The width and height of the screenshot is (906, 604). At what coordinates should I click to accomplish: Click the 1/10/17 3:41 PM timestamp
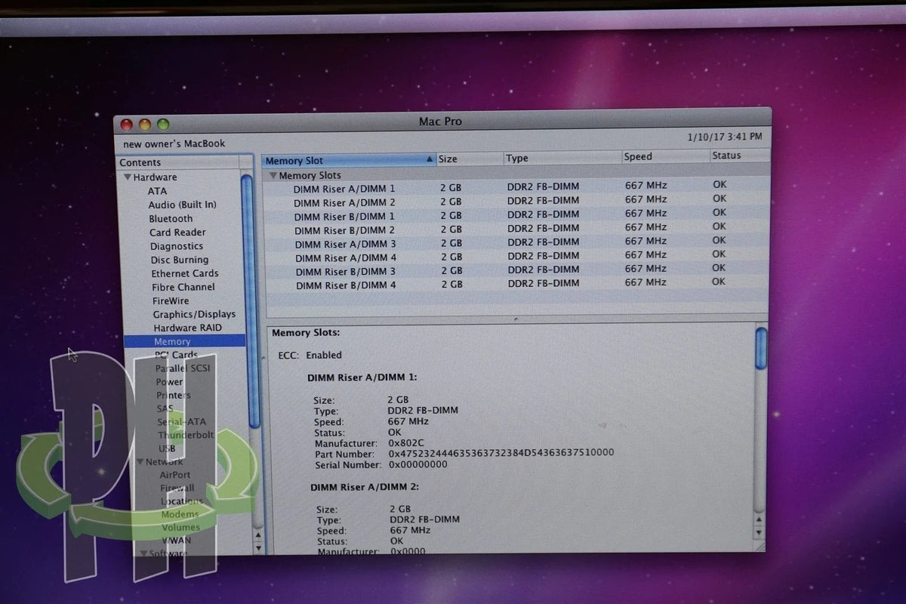725,137
